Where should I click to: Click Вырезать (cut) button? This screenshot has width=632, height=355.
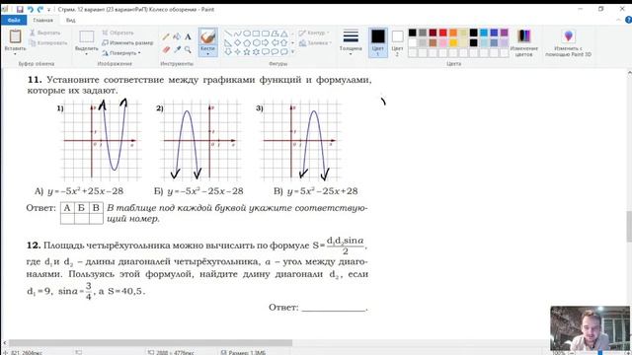[44, 33]
